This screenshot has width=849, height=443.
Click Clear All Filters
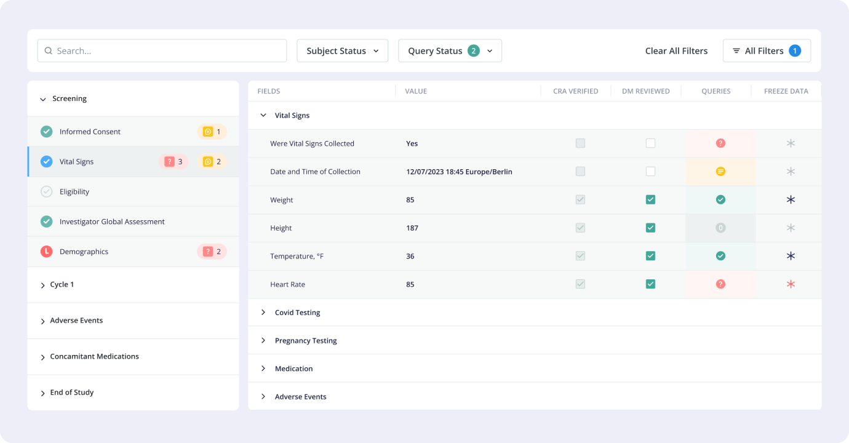point(676,51)
